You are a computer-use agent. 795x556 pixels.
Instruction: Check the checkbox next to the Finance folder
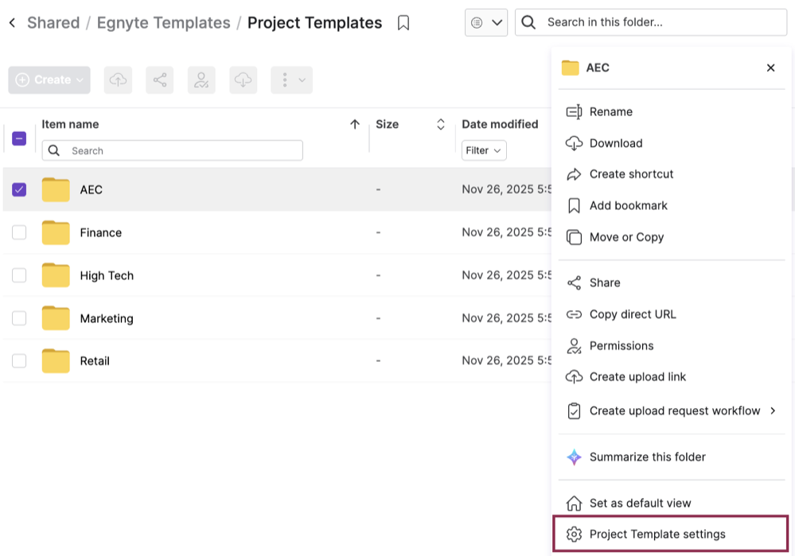click(19, 232)
